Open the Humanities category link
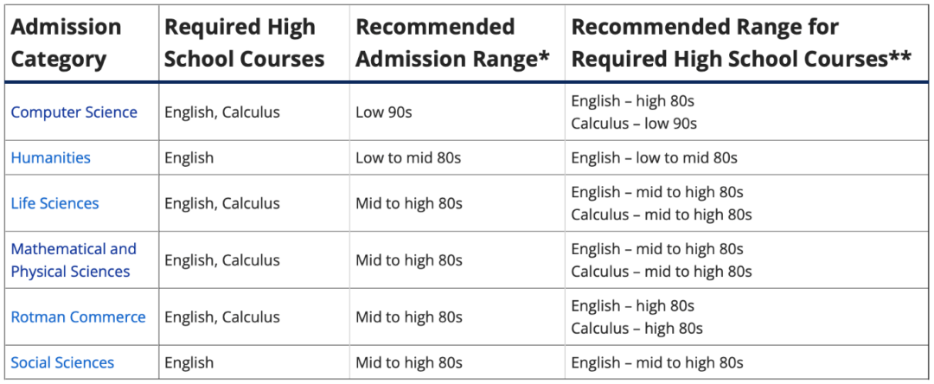934x384 pixels. (x=51, y=157)
